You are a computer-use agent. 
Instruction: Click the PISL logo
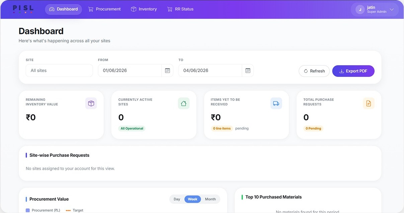click(23, 9)
